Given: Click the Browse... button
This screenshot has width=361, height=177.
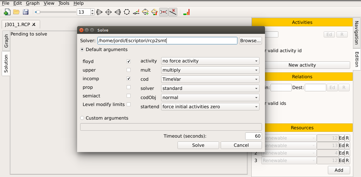Looking at the screenshot, I should [250, 41].
